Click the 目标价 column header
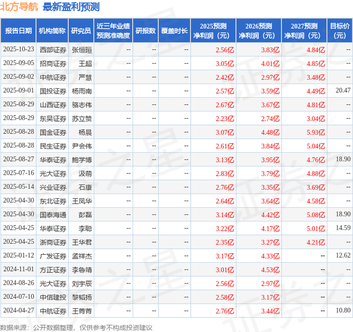The height and width of the screenshot is (332, 353). tap(340, 31)
